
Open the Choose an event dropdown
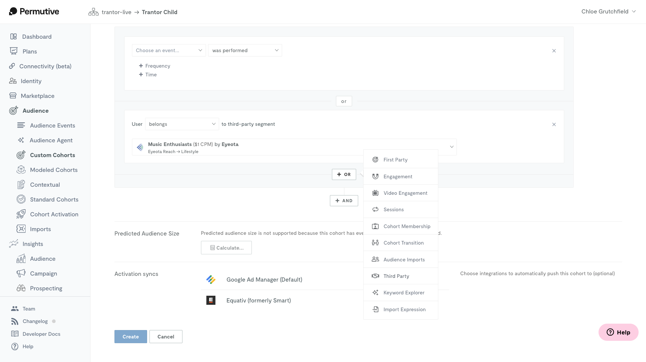pos(169,50)
